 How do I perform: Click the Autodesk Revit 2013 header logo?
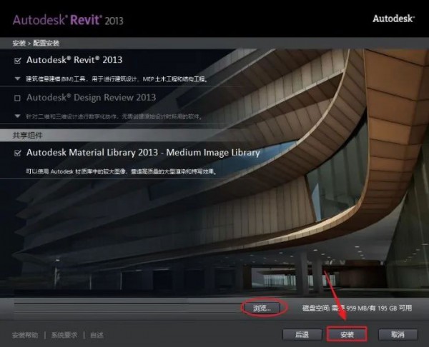68,20
